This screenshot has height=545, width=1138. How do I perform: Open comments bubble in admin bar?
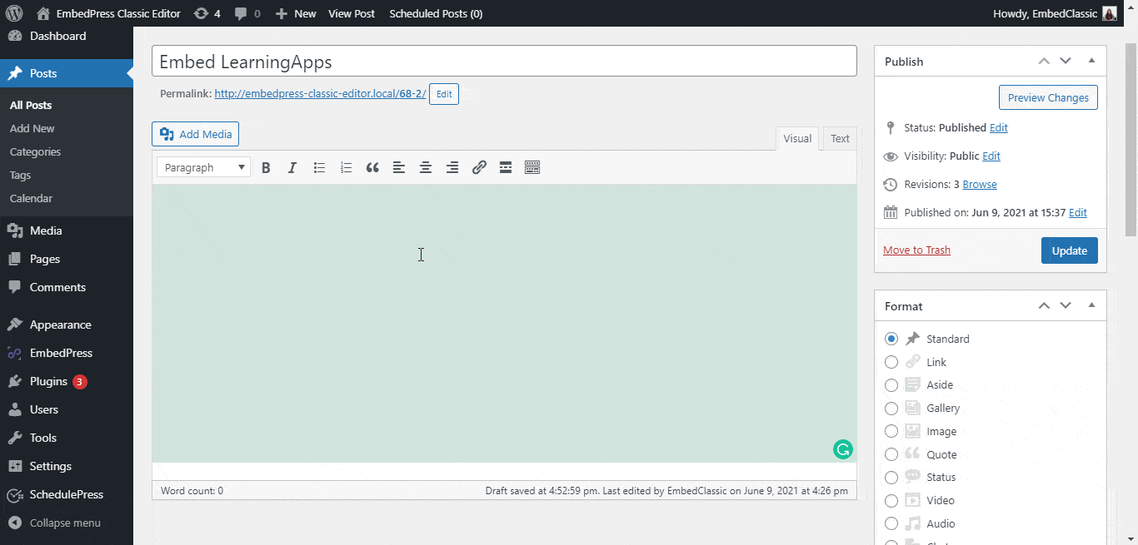click(247, 13)
